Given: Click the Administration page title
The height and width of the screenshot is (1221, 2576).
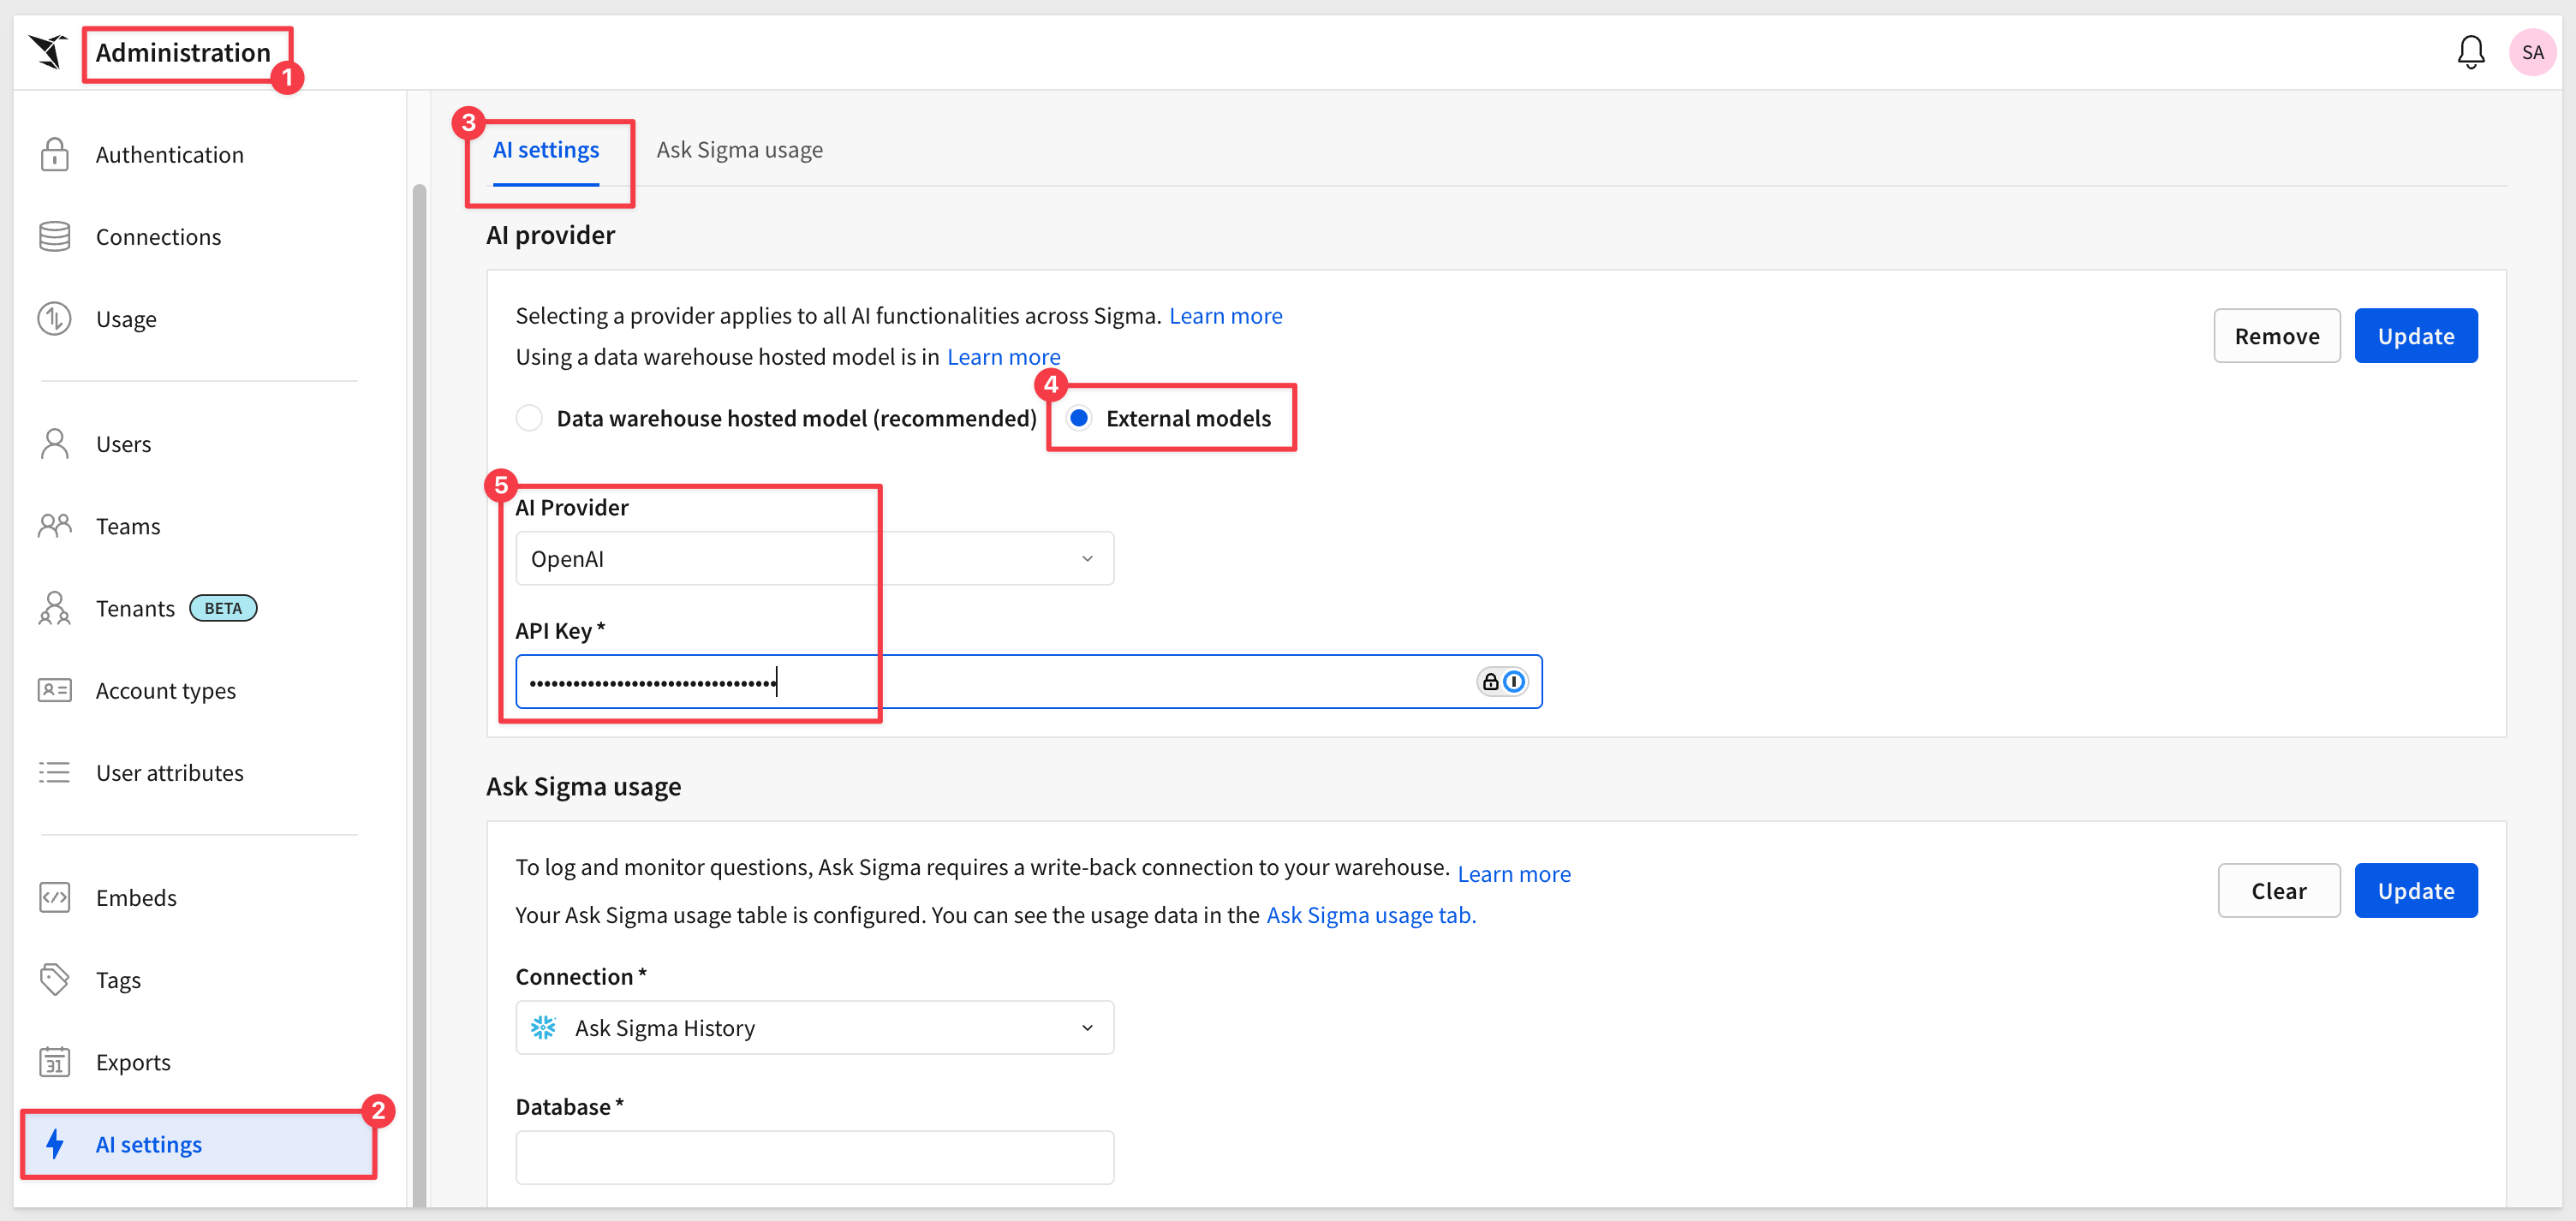Looking at the screenshot, I should [183, 52].
